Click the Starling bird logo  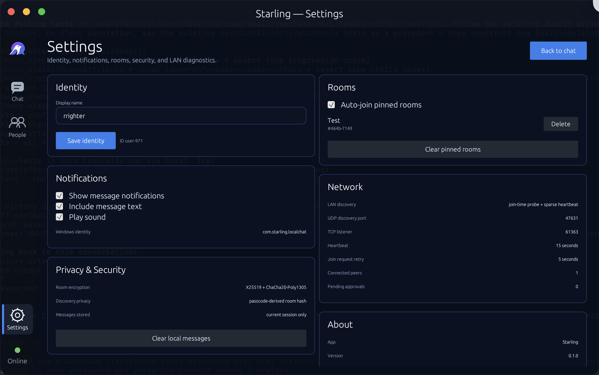click(x=17, y=48)
